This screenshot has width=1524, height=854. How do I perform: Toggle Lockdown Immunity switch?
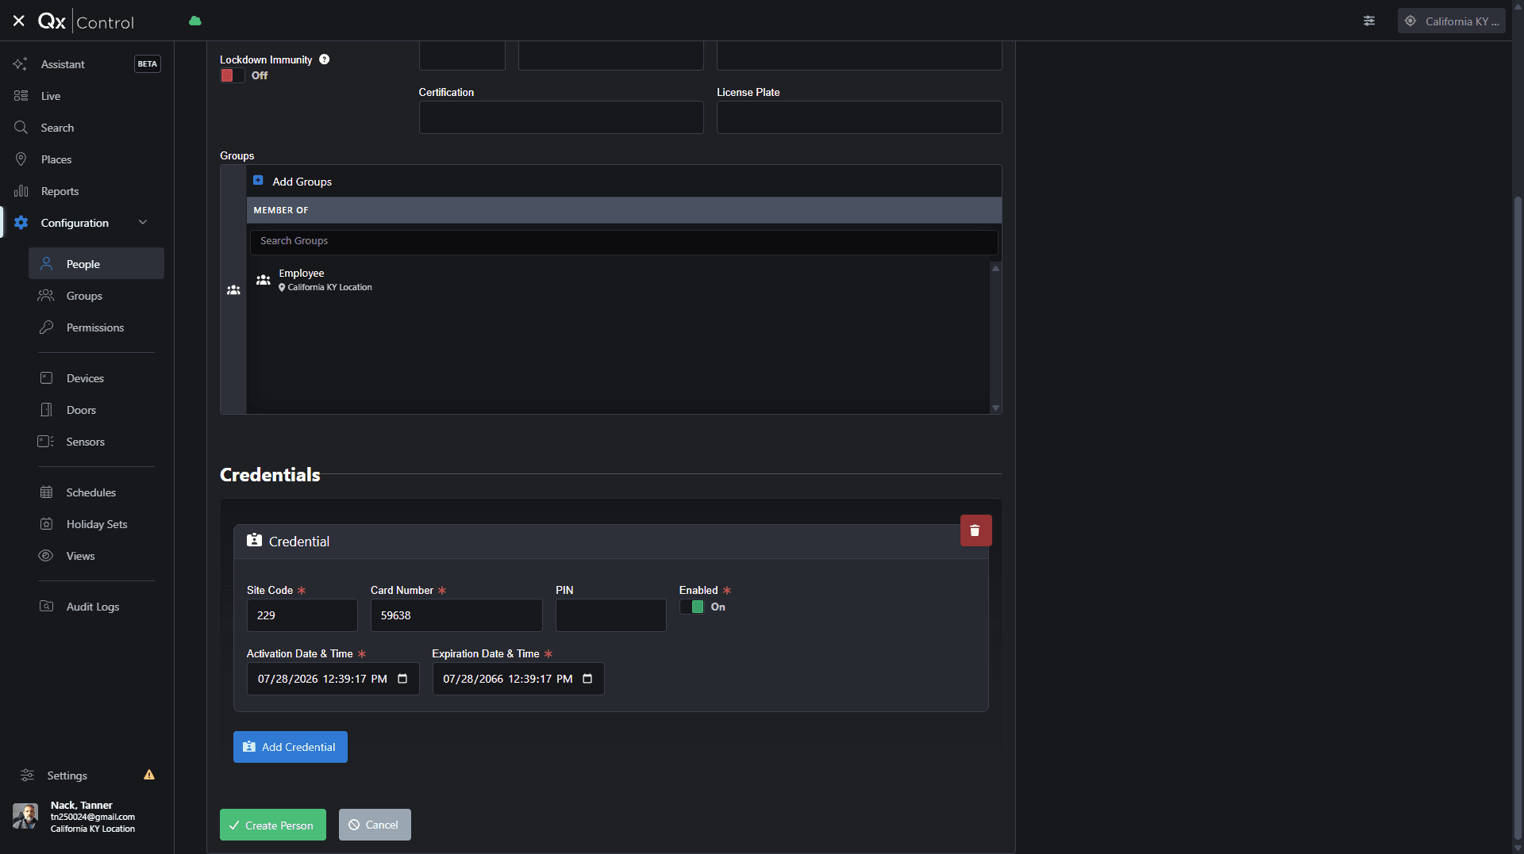232,75
